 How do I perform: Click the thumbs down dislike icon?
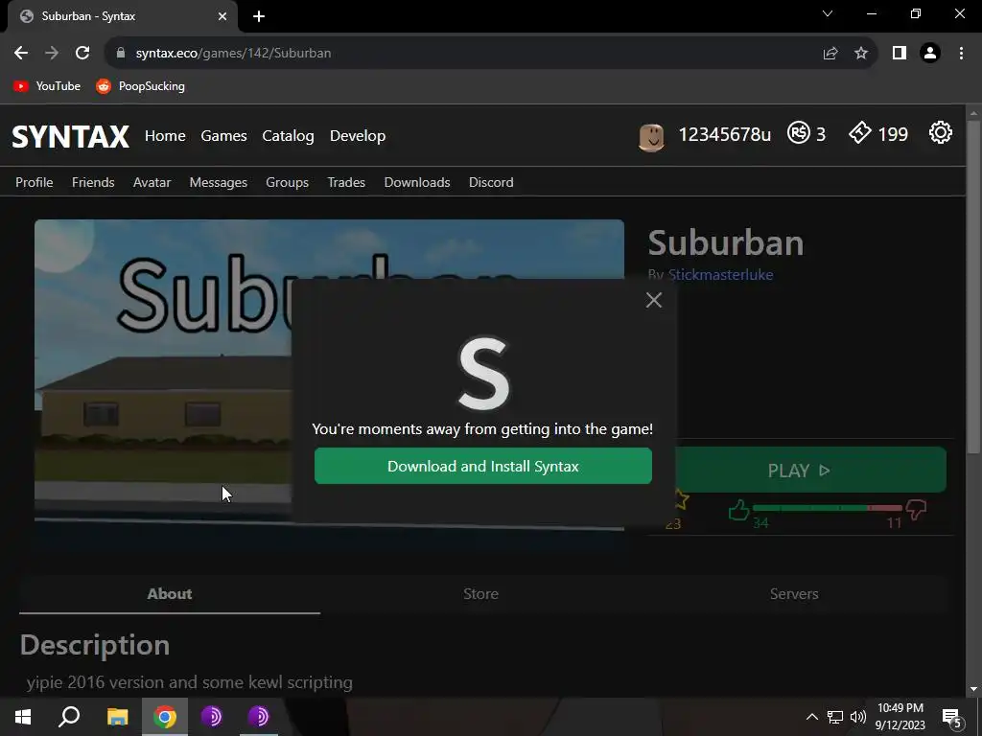tap(916, 510)
